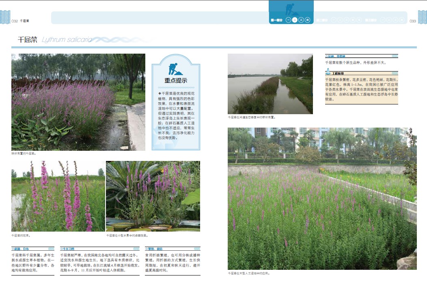Image resolution: width=427 pixels, height=295 pixels.
Task: Select highlighted circled number 二 in 第一部分
Action: pyautogui.click(x=294, y=20)
